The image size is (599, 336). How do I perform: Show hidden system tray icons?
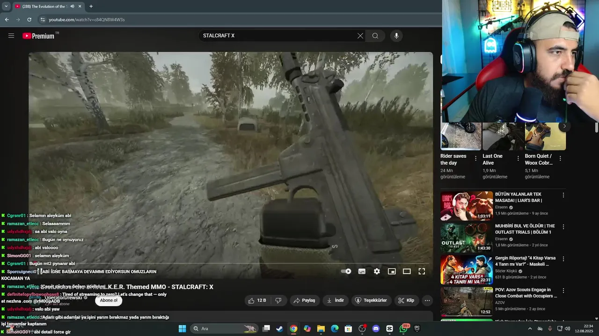click(530, 329)
